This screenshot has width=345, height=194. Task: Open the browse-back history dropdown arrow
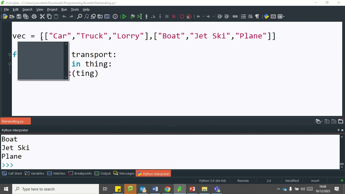point(203,17)
